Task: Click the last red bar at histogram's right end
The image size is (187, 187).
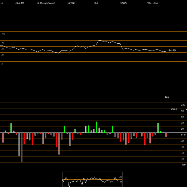Action: pyautogui.click(x=166, y=135)
